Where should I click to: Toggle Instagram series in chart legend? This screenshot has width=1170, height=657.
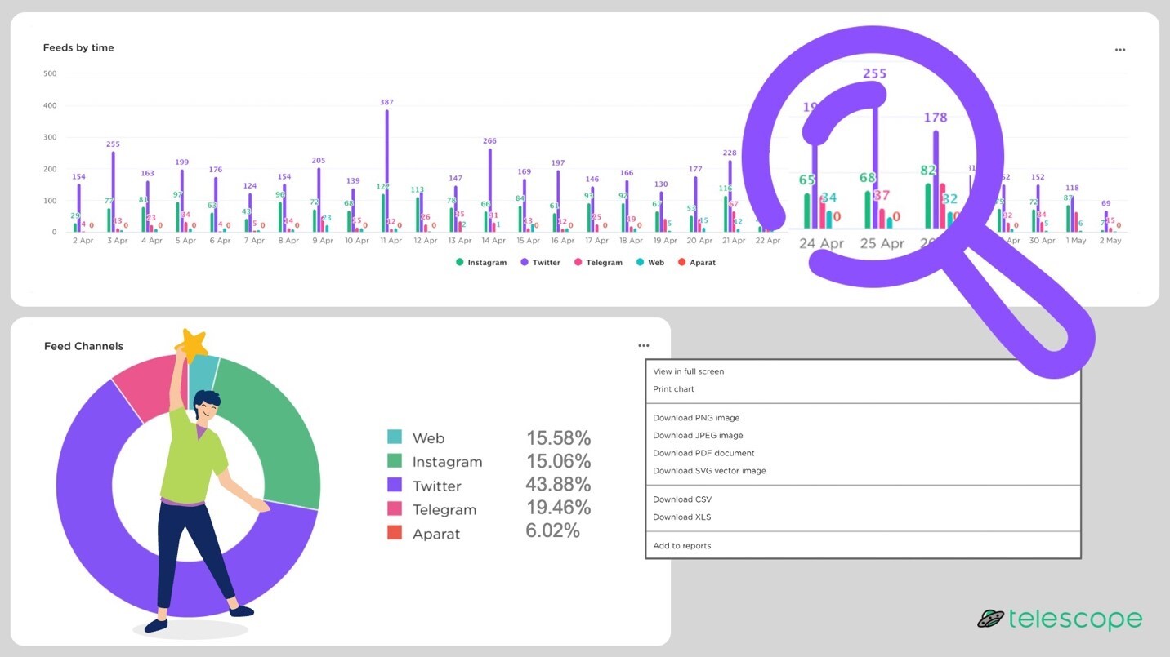pos(481,263)
